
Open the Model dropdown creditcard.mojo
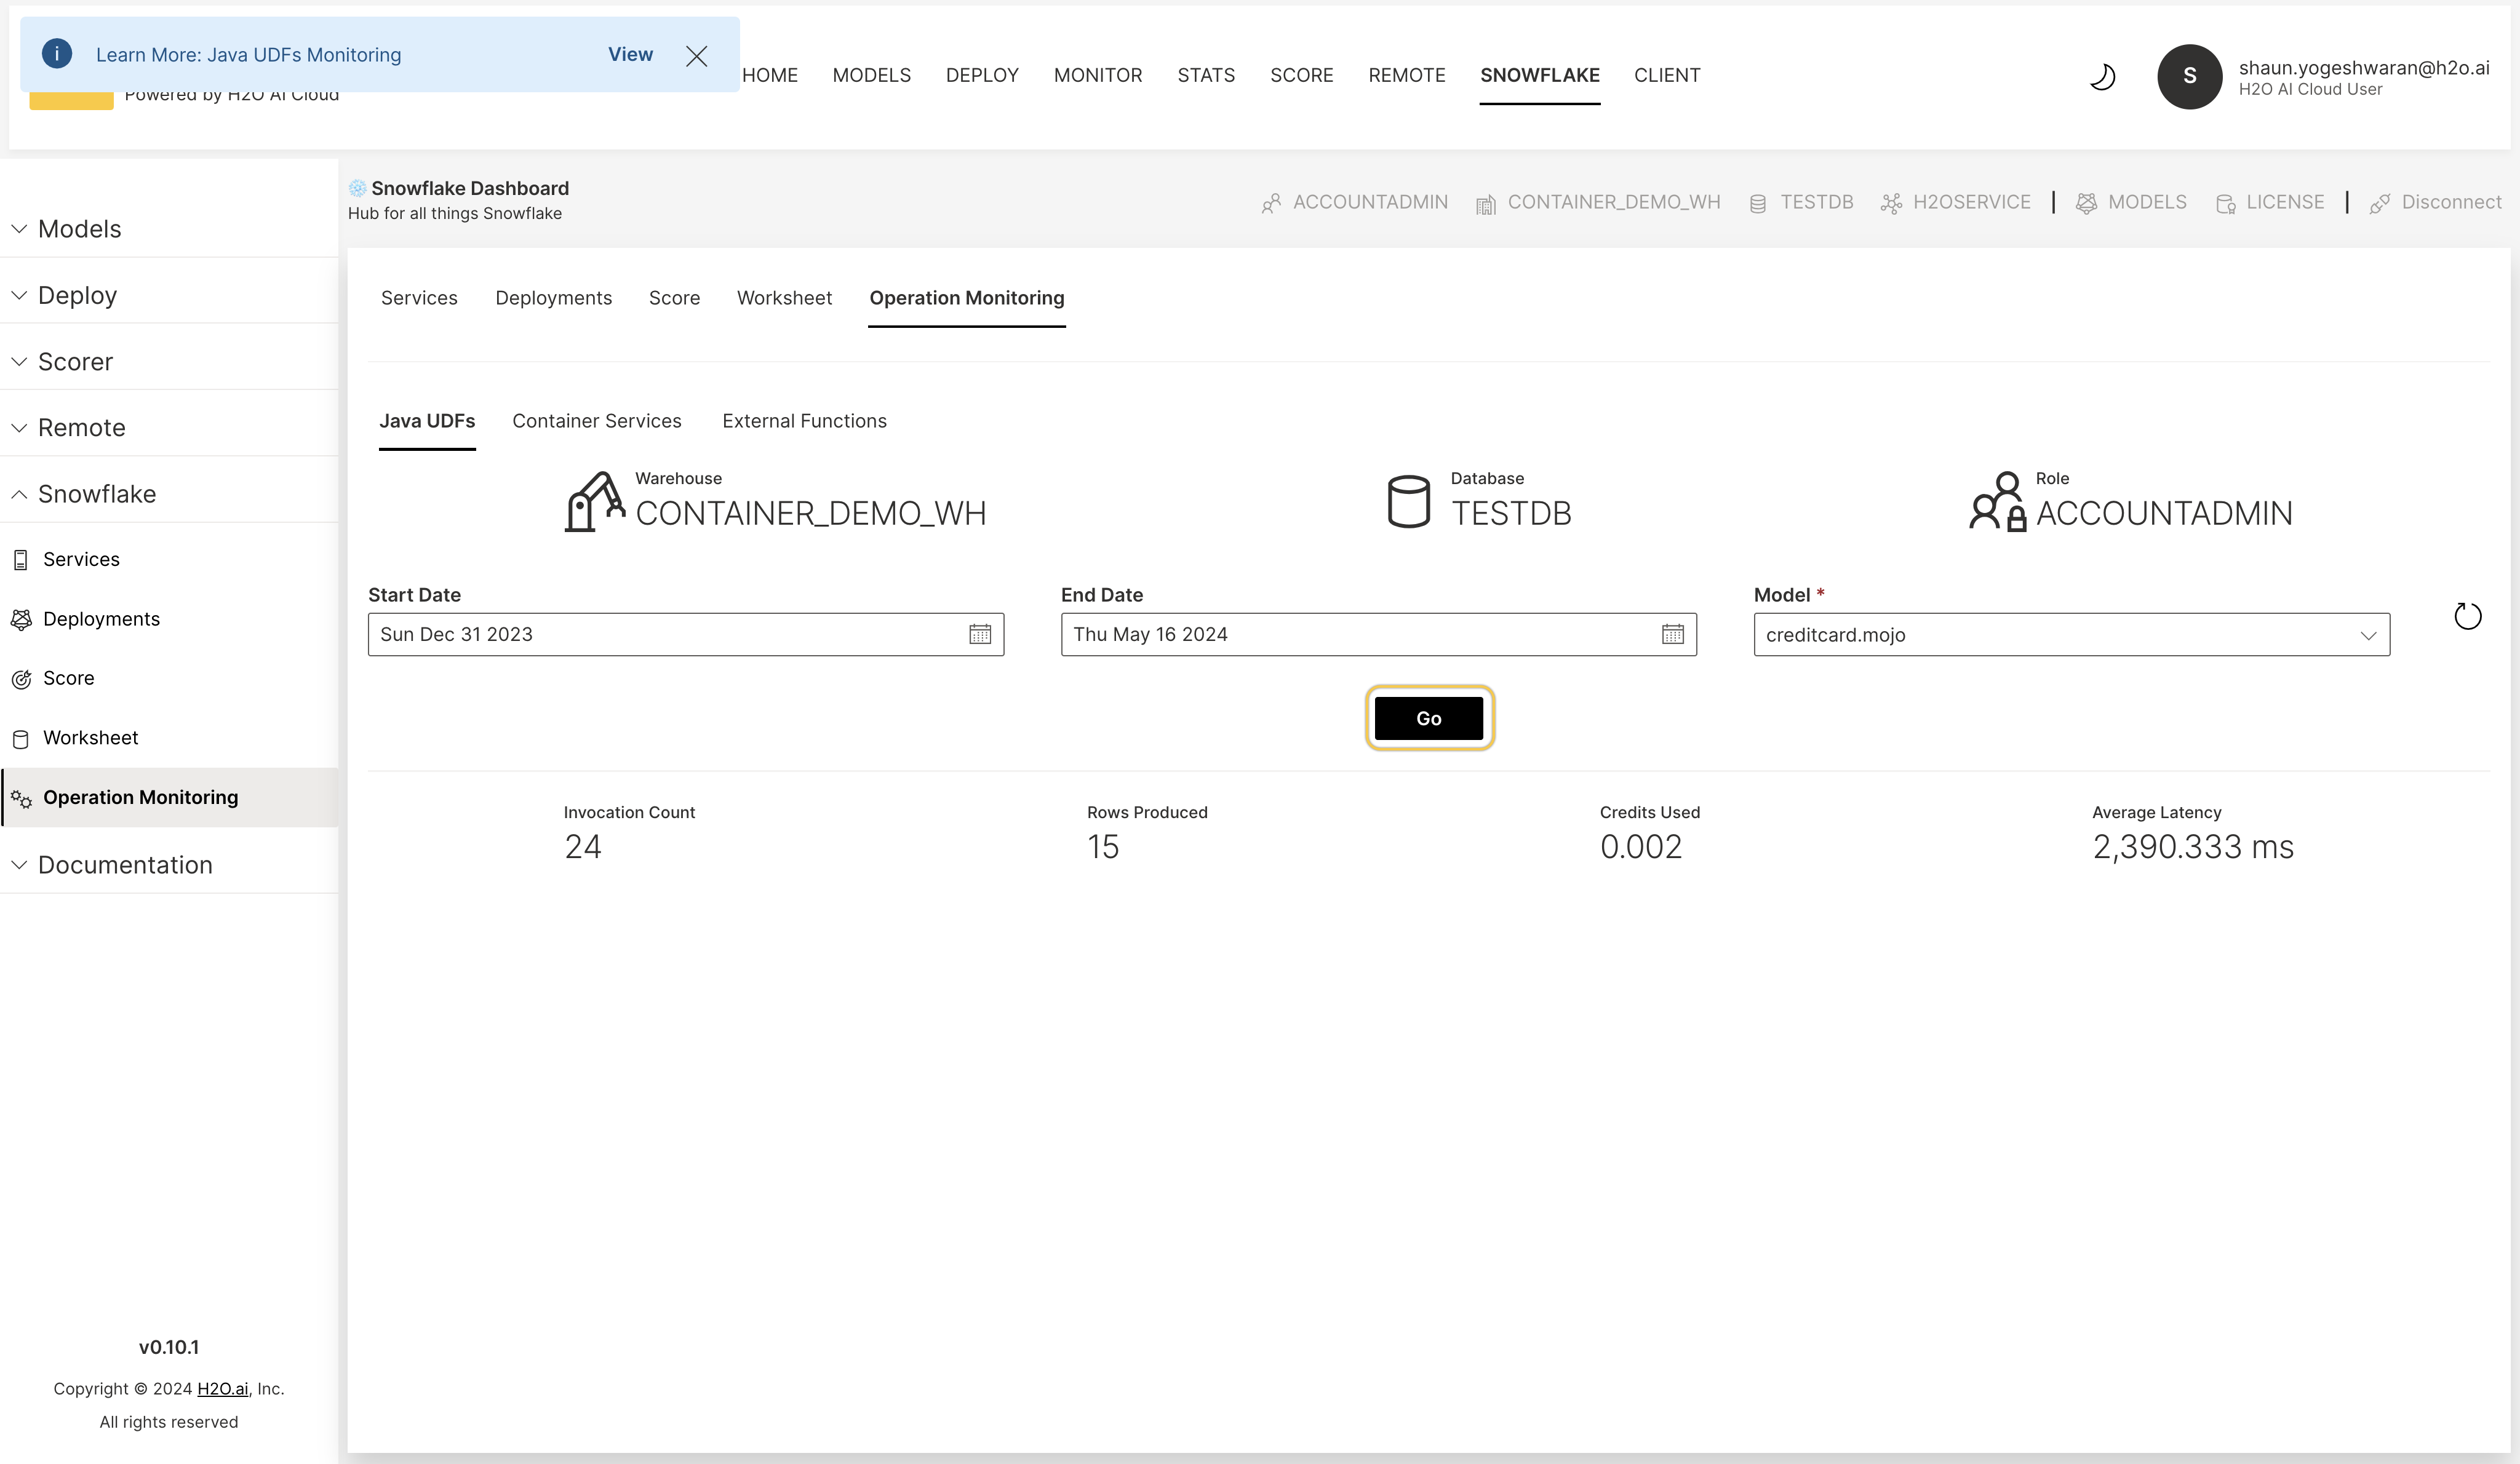click(2070, 635)
